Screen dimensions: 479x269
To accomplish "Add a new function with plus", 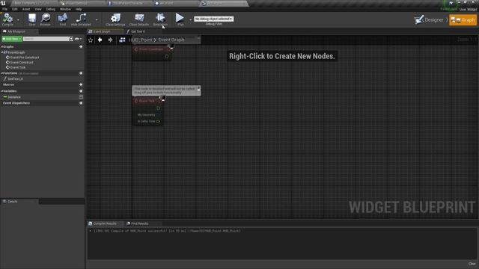I will click(81, 73).
